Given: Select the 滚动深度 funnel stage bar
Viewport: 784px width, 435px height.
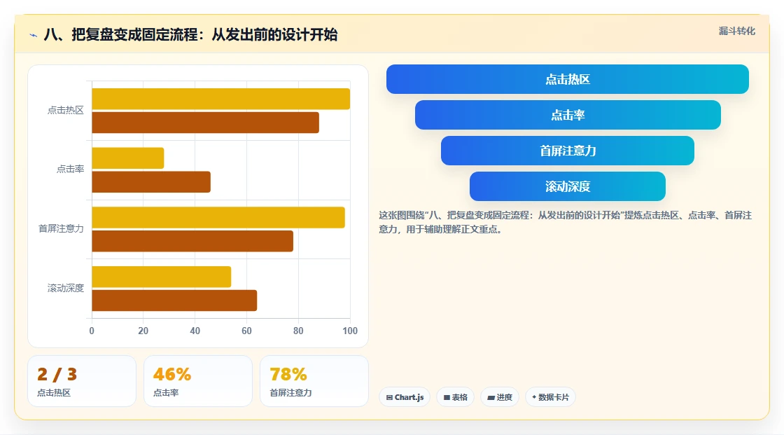Looking at the screenshot, I should pos(568,186).
